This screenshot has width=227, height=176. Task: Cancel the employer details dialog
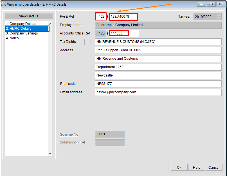coord(214,167)
